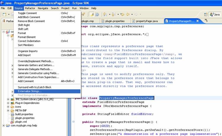Open the Edit menu
The height and width of the screenshot is (136, 222).
coord(10,8)
